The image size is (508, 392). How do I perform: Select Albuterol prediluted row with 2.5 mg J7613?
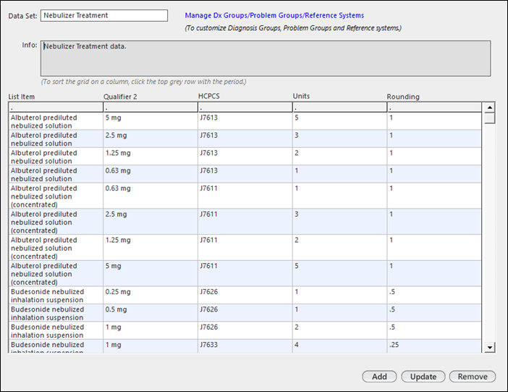click(245, 139)
